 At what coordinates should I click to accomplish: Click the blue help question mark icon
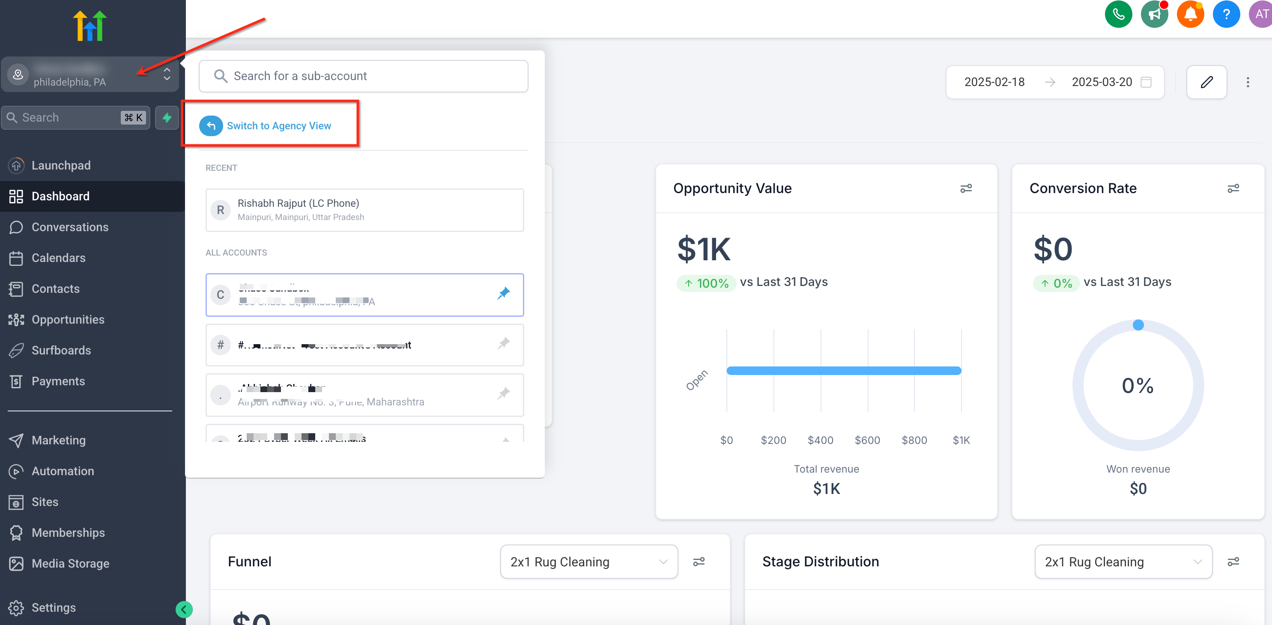1226,14
